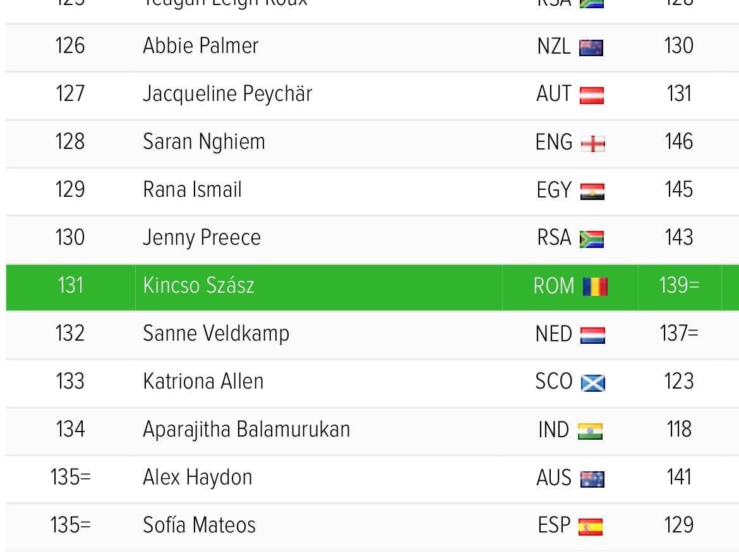This screenshot has height=552, width=739.
Task: Click the Romania flag in highlighted row
Action: point(595,286)
